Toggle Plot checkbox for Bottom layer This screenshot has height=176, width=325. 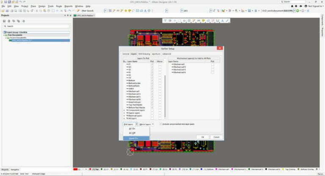(152, 80)
